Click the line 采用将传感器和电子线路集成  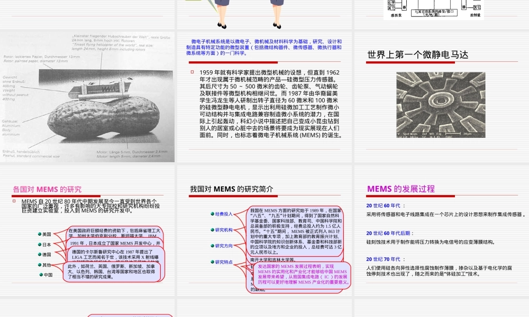click(445, 215)
